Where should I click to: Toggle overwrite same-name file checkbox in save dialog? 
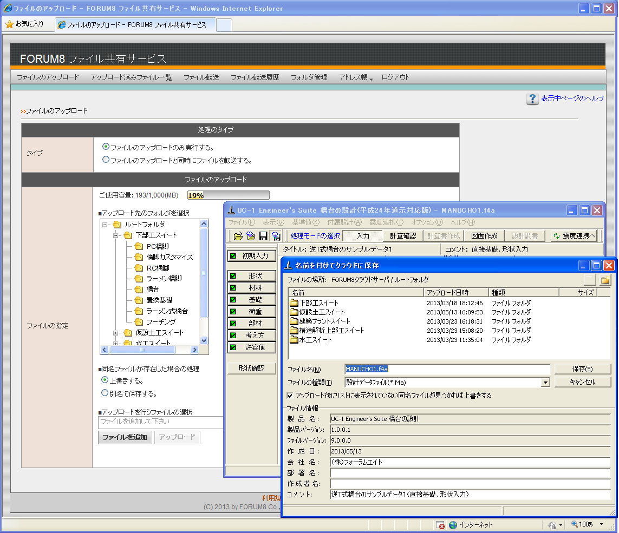point(290,396)
